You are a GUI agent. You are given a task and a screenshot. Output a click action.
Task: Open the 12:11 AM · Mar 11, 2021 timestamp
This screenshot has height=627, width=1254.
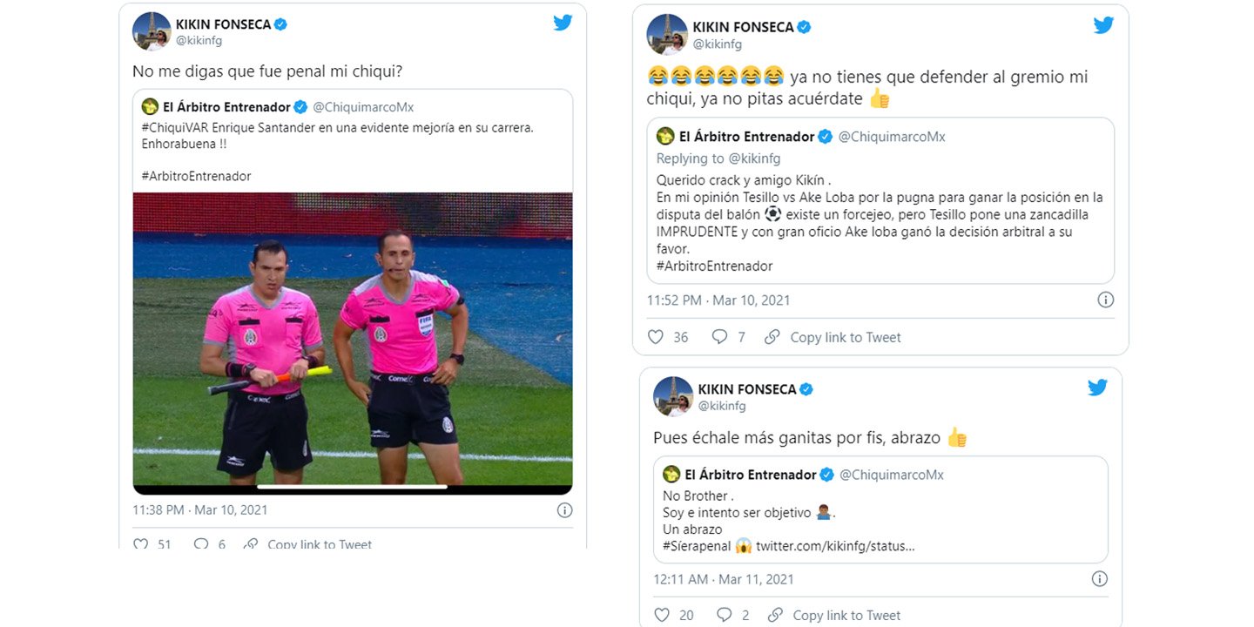[724, 579]
